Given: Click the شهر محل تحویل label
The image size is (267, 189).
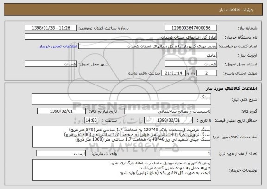Looking at the screenshot, I should click(x=94, y=64).
